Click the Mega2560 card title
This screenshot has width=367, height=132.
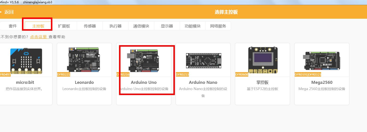click(x=322, y=82)
